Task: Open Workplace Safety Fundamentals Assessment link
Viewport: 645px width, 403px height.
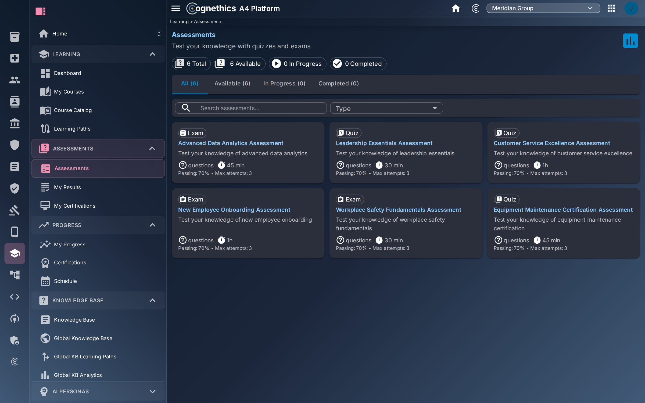Action: coord(398,210)
